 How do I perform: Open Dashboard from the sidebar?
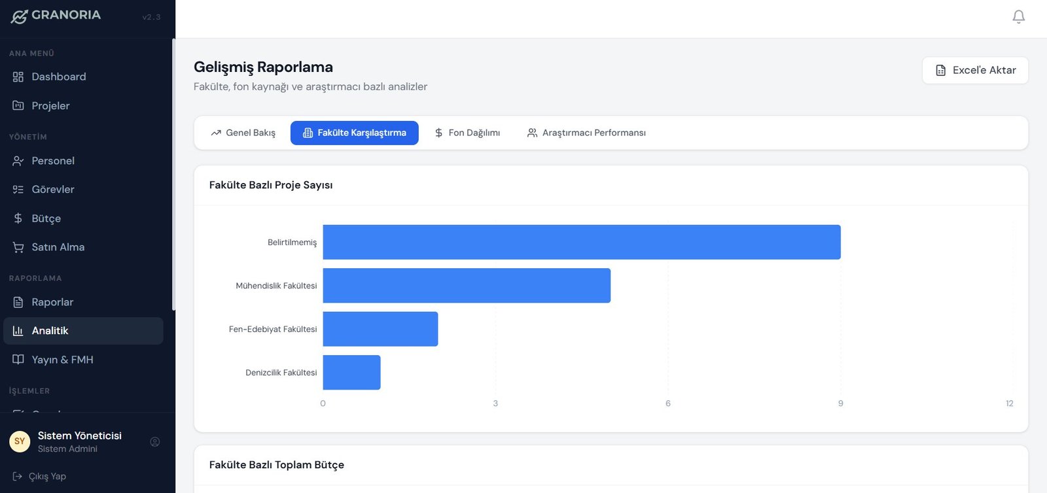[58, 76]
